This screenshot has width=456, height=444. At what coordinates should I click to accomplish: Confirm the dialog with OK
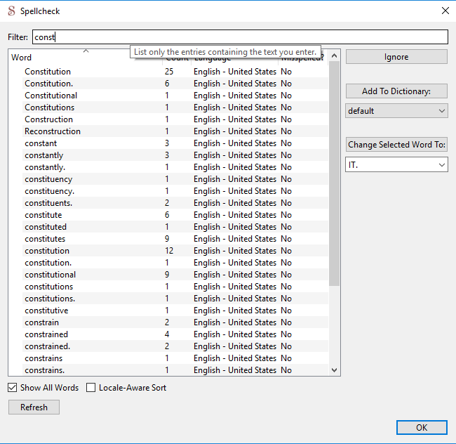point(421,427)
